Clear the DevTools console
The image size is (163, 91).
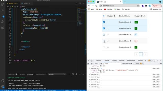pos(92,64)
